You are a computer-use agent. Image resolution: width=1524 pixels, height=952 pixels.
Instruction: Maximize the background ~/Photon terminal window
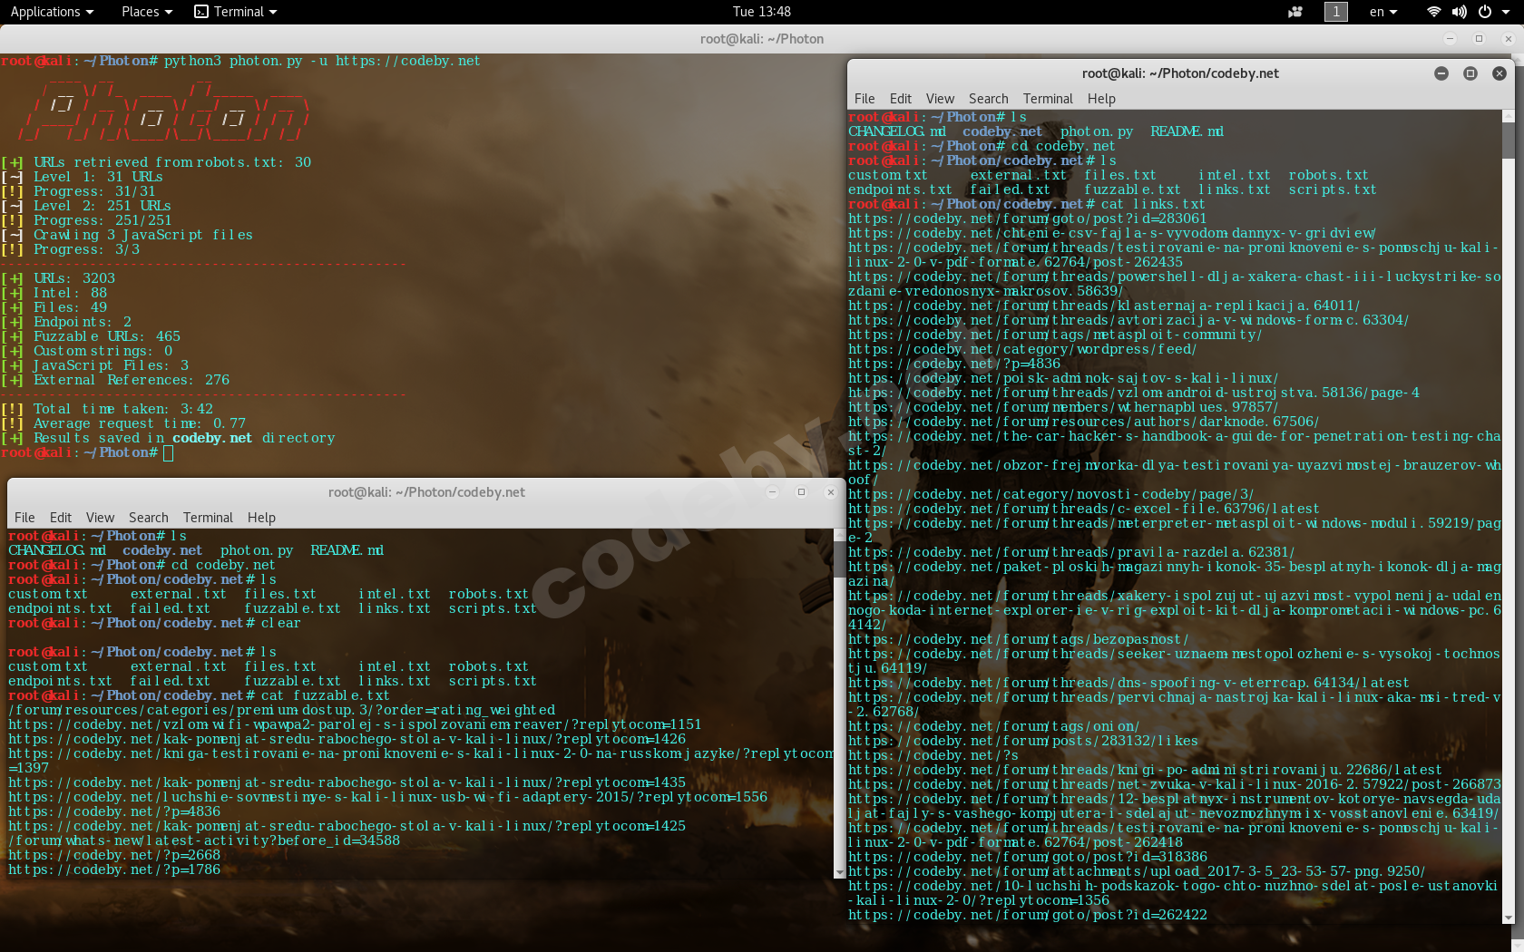(x=1479, y=39)
